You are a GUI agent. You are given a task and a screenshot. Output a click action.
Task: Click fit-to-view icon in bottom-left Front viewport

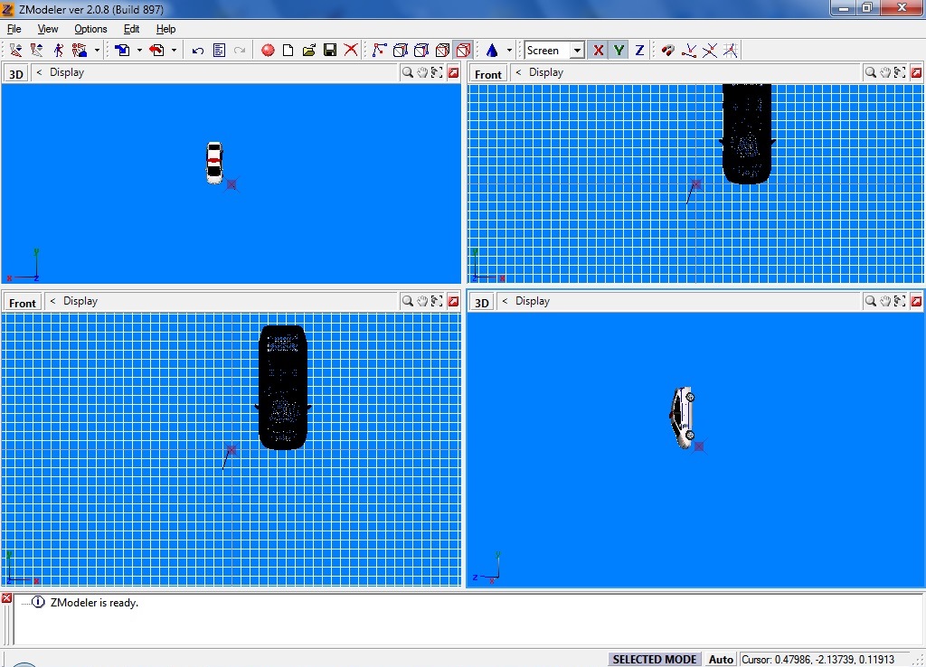click(437, 300)
